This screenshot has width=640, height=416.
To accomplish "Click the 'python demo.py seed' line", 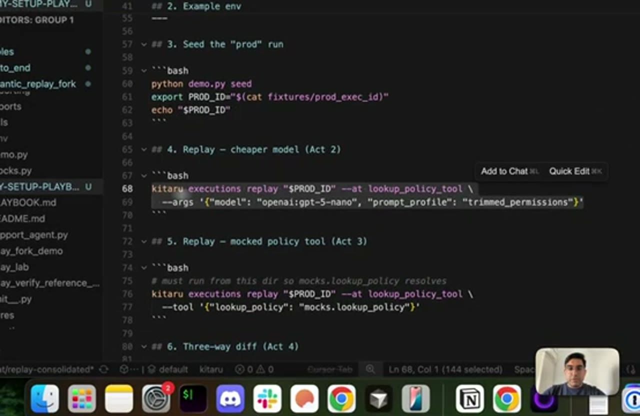I will tap(201, 83).
